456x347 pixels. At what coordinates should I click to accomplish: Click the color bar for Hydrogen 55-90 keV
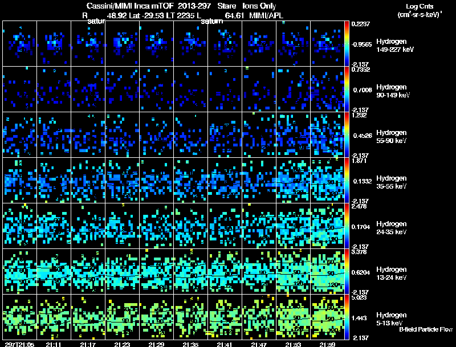pyautogui.click(x=348, y=134)
